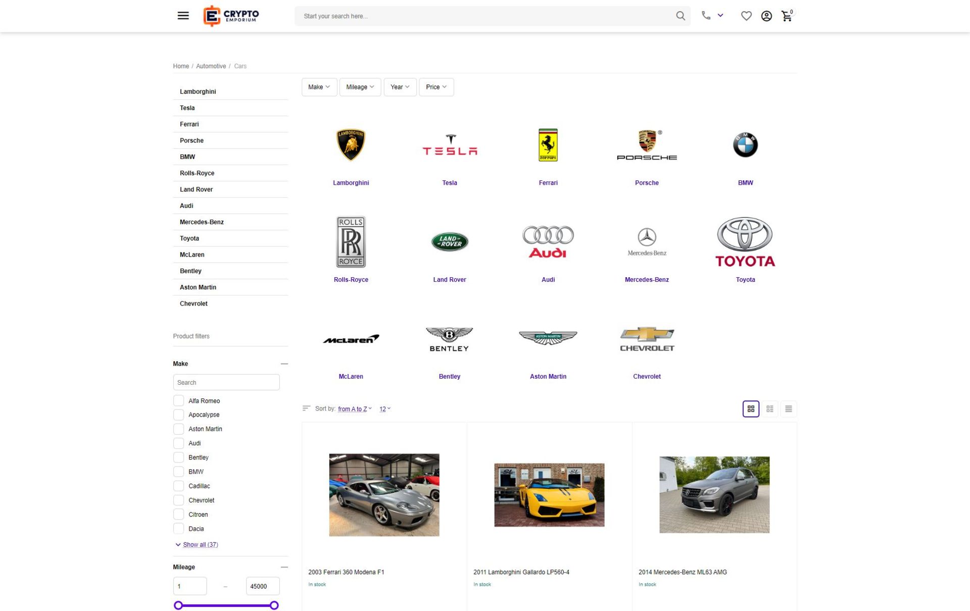Check the Citroen make checkbox
970x611 pixels.
click(x=178, y=514)
